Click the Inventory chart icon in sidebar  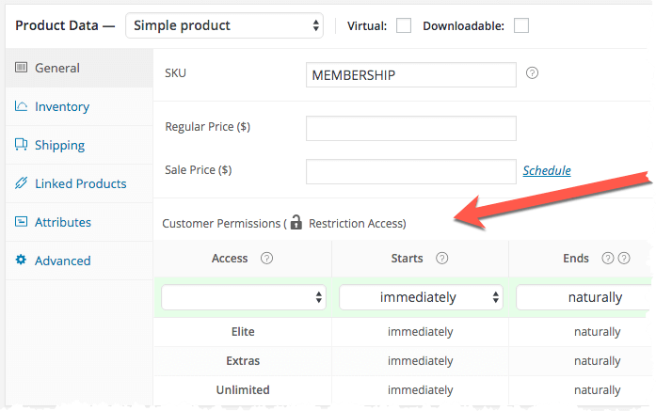point(21,106)
